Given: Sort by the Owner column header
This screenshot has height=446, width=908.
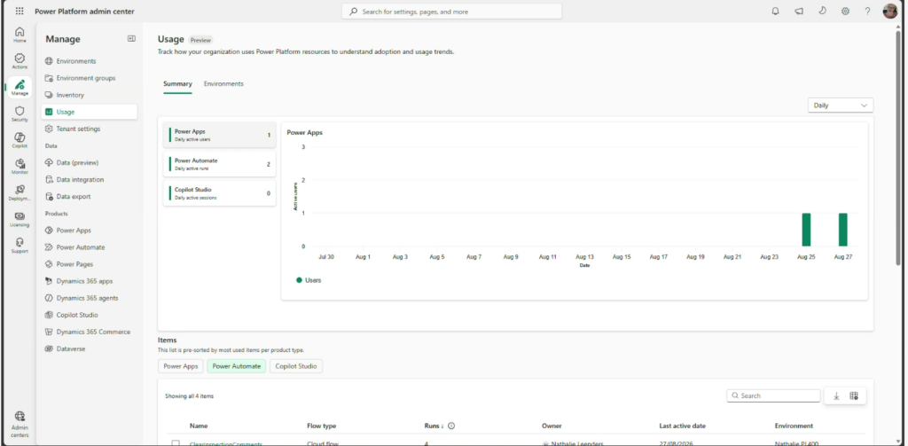Looking at the screenshot, I should click(552, 426).
